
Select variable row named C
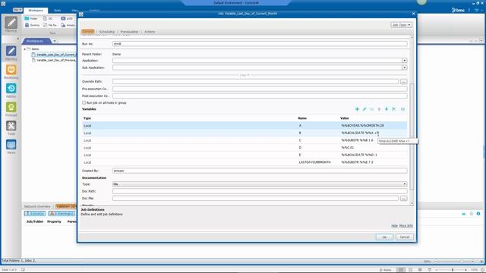tap(245, 140)
